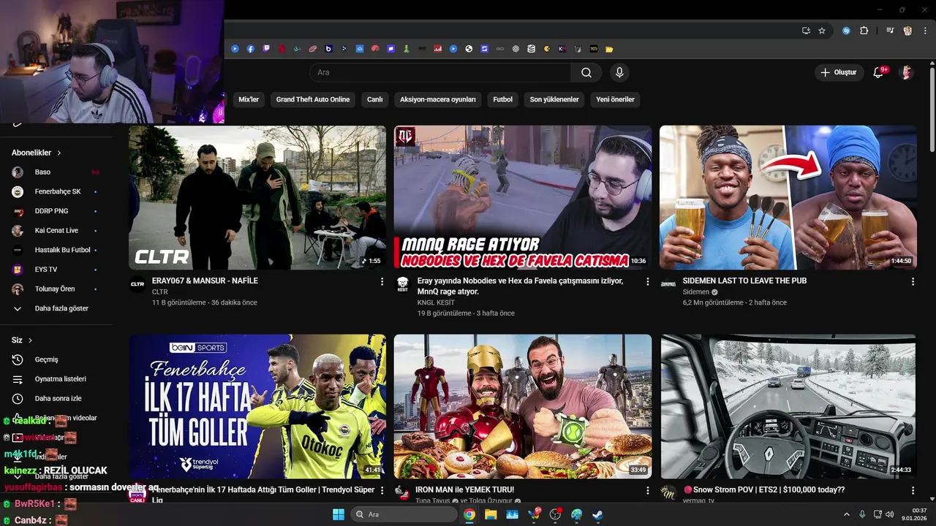
Task: Open Iron Man yemek turu thumbnail
Action: [523, 406]
